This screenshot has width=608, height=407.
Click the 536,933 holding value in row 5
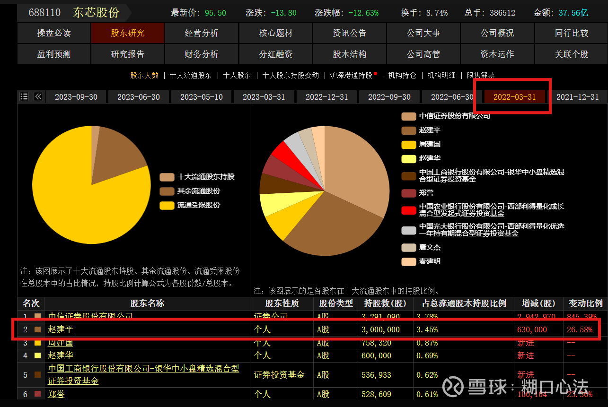377,375
